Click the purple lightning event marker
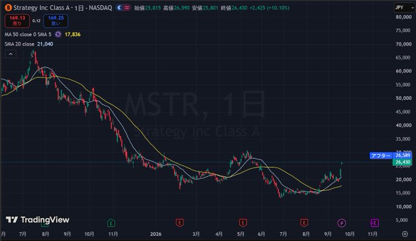 pos(342,223)
